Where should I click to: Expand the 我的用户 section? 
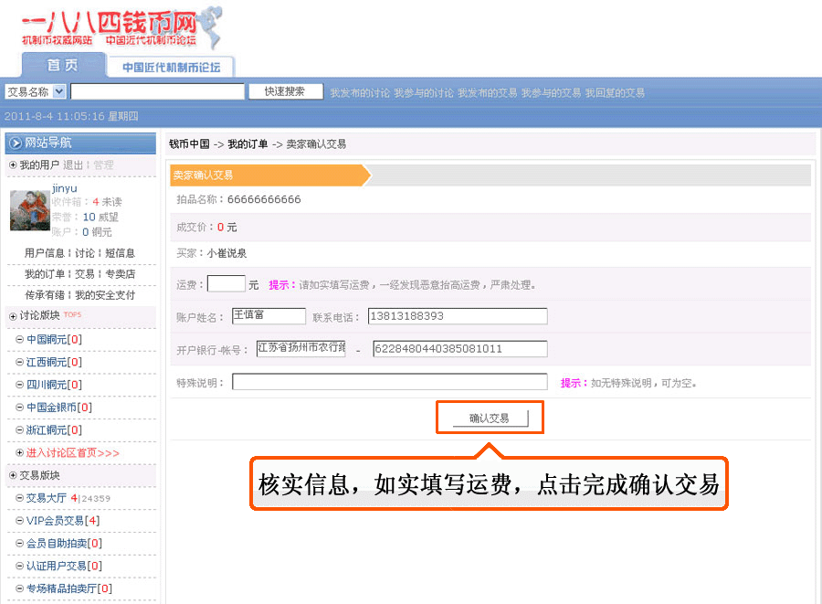[13, 165]
